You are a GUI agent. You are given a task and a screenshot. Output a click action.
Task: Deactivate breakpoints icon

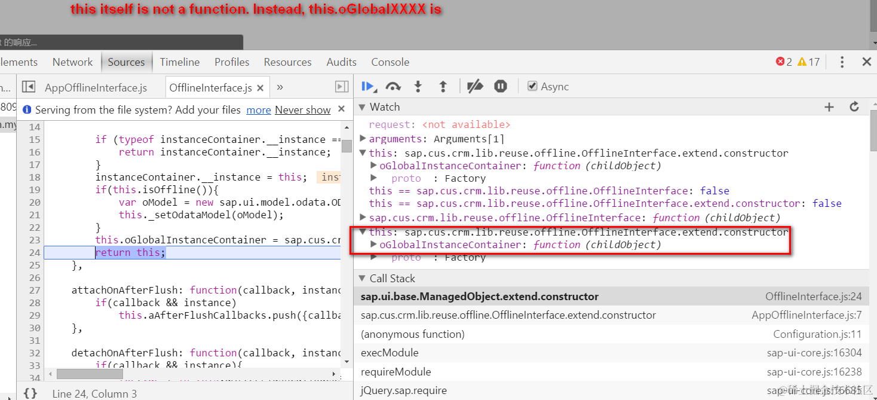pos(475,87)
